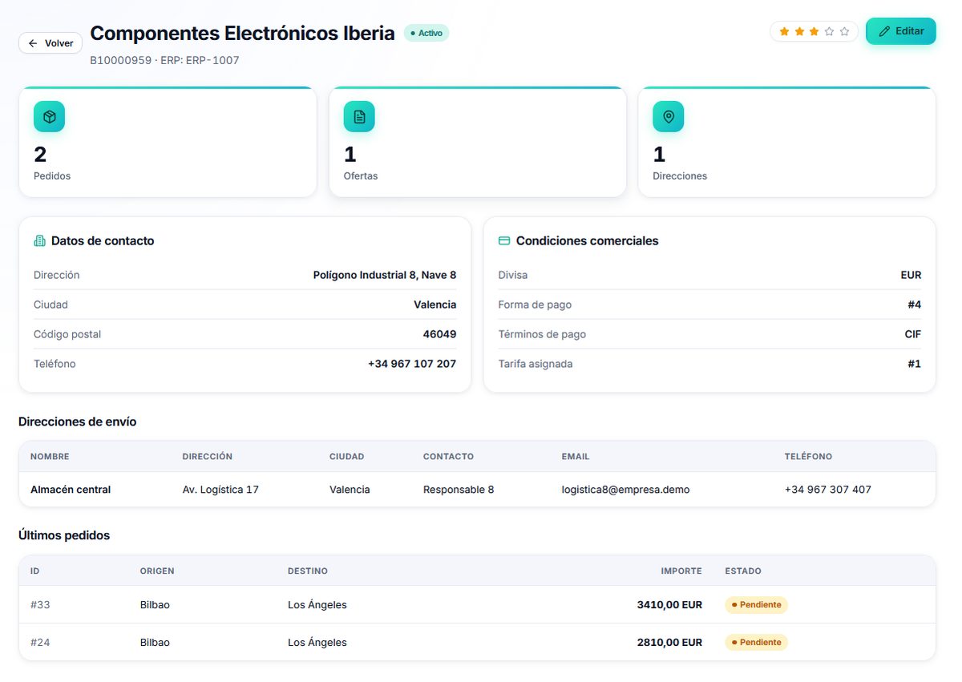Click the Almacén central address row name
962x682 pixels.
[x=71, y=490]
